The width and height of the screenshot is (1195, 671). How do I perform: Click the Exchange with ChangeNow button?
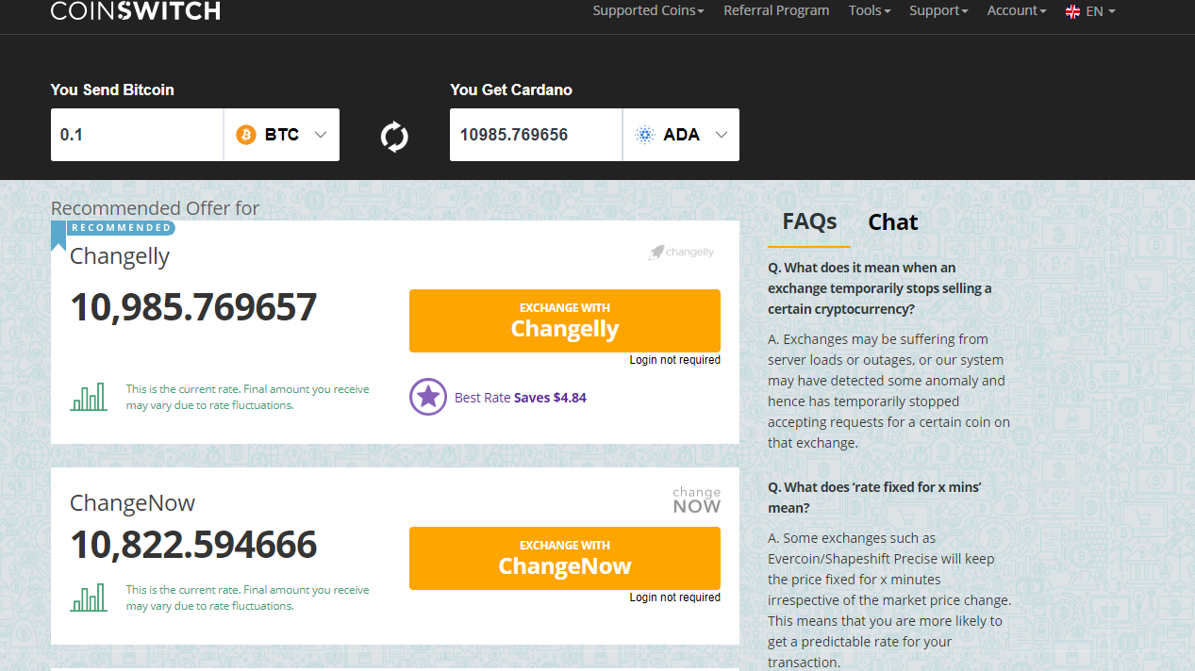(565, 558)
